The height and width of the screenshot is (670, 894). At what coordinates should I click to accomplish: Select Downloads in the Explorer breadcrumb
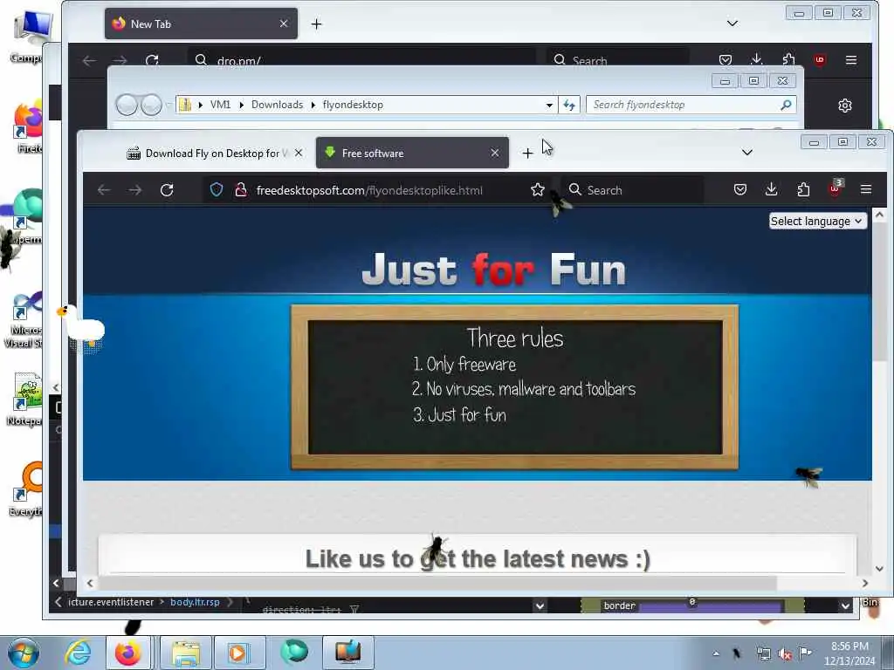(277, 105)
